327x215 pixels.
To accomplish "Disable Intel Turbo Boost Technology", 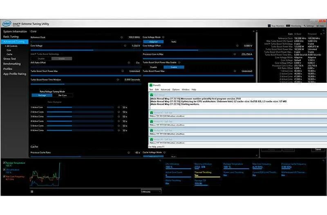I will tap(41, 59).
